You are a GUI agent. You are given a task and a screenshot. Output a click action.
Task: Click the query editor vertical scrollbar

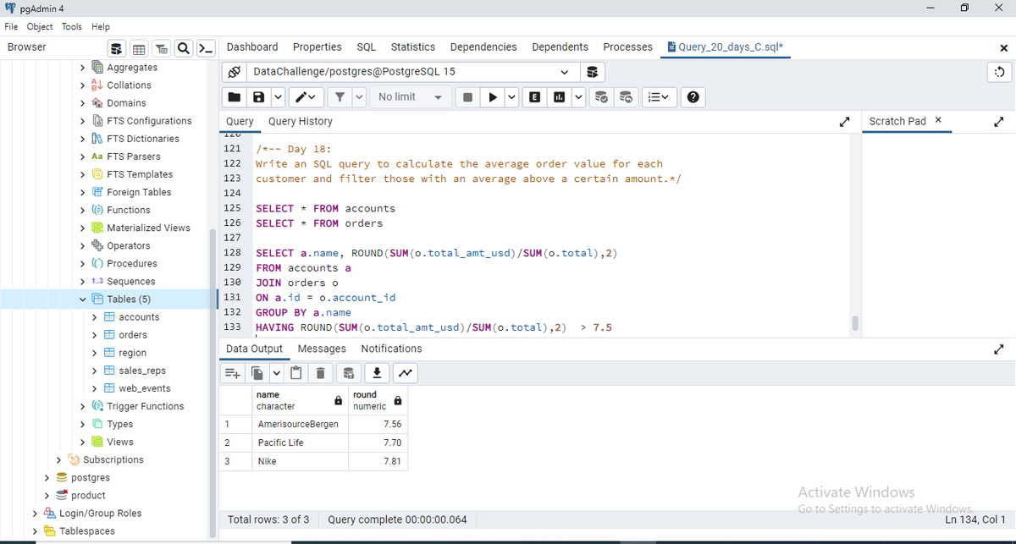click(x=855, y=323)
